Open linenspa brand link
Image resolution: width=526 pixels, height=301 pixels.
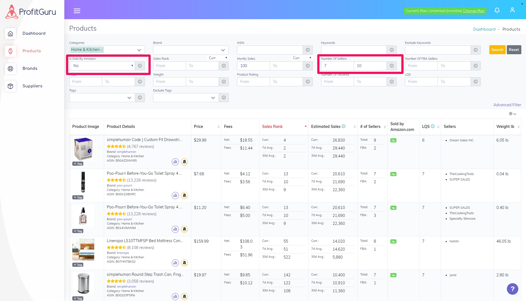click(123, 253)
